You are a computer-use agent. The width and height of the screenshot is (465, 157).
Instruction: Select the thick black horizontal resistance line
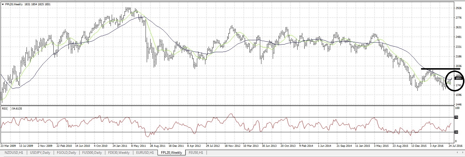coord(438,69)
